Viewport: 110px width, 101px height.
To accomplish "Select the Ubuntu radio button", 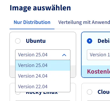I will 18,41.
